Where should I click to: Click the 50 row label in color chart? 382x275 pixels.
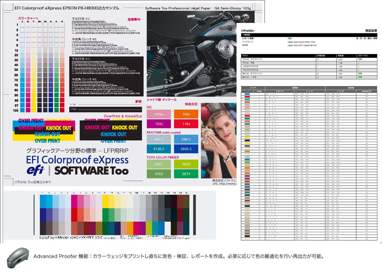pos(16,70)
